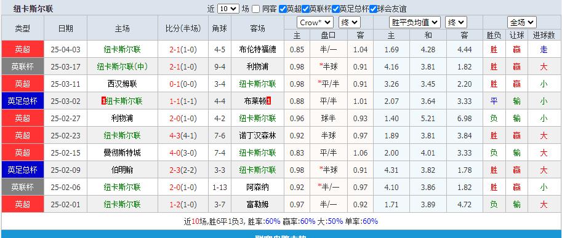Image resolution: width=562 pixels, height=238 pixels.
Task: Click the red card marker before 纽卡斯尔联 in the 布莱顿 row
Action: click(x=104, y=101)
